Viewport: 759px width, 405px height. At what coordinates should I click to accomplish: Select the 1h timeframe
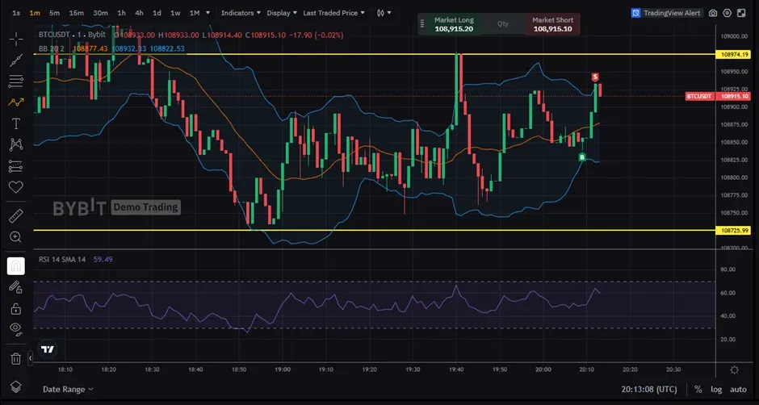[121, 13]
